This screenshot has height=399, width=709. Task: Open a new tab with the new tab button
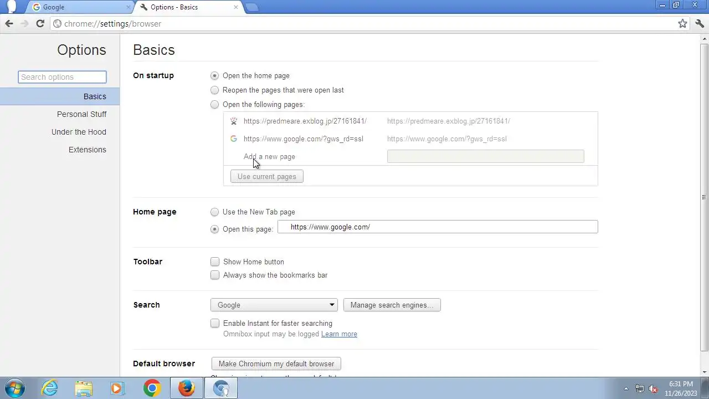pyautogui.click(x=251, y=7)
